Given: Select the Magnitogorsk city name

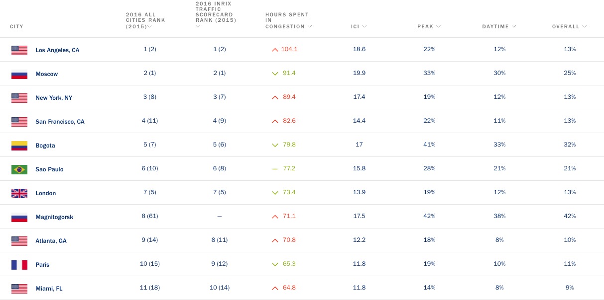Looking at the screenshot, I should pos(54,217).
